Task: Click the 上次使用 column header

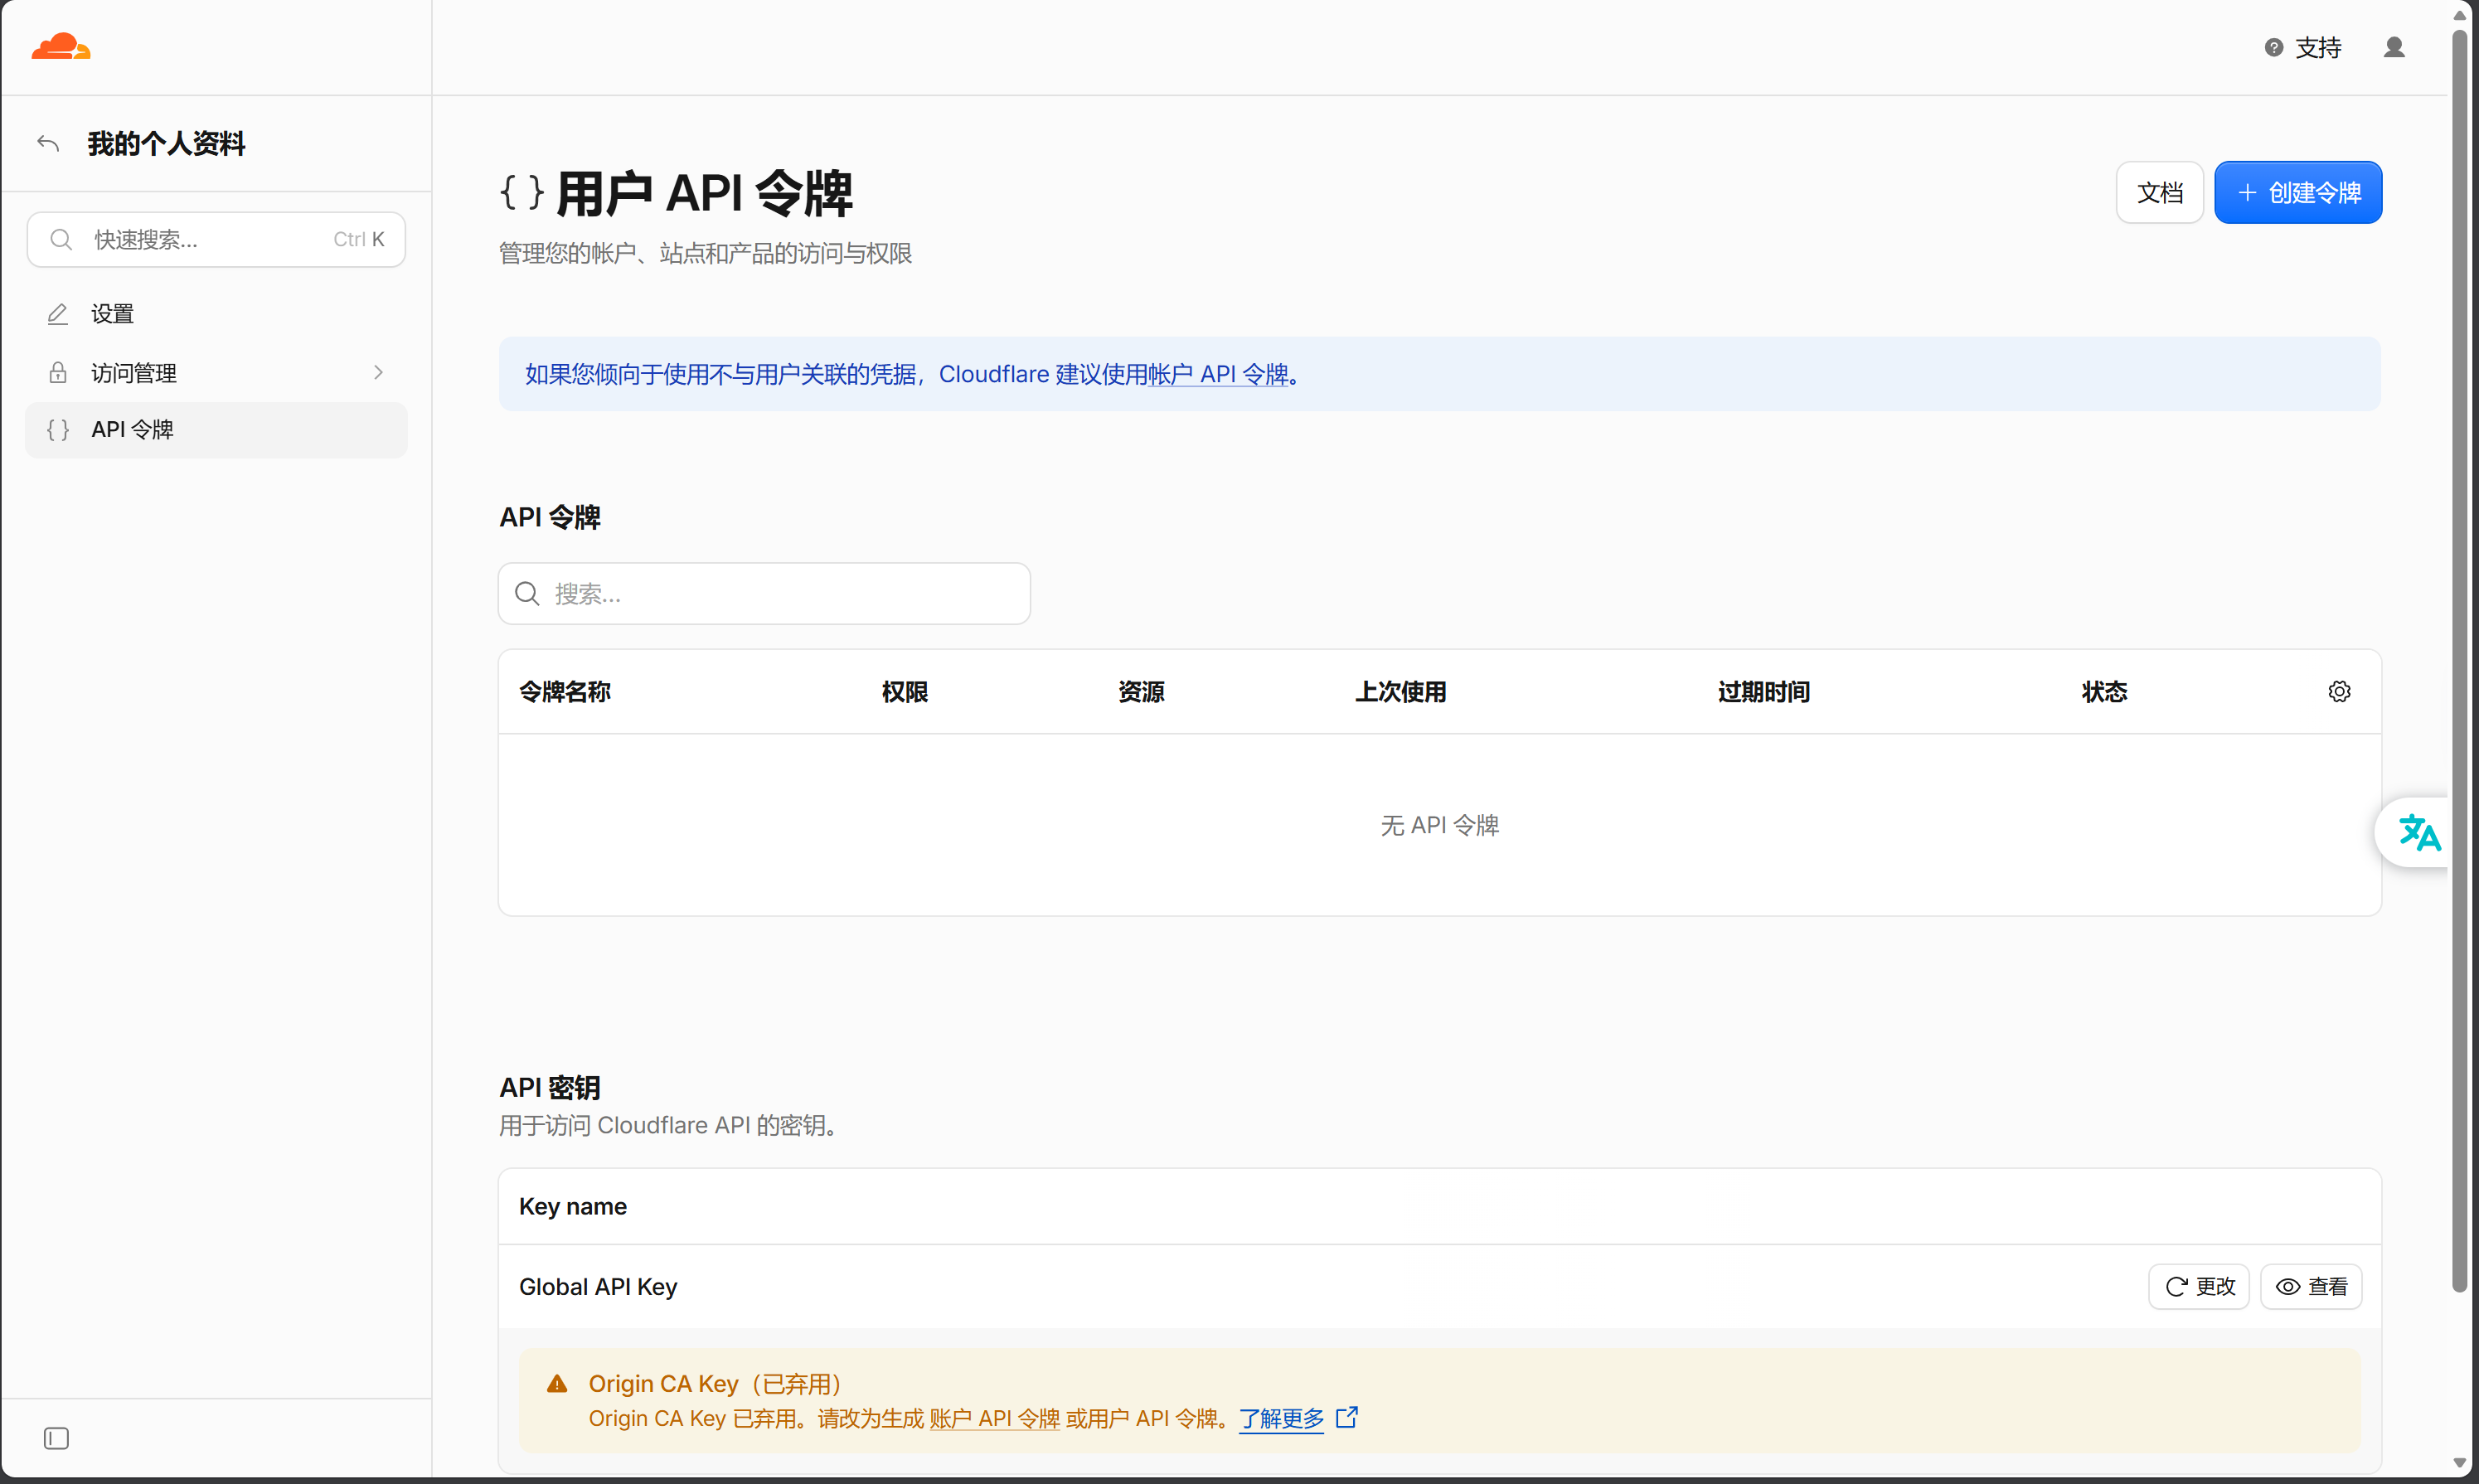Action: (x=1400, y=691)
